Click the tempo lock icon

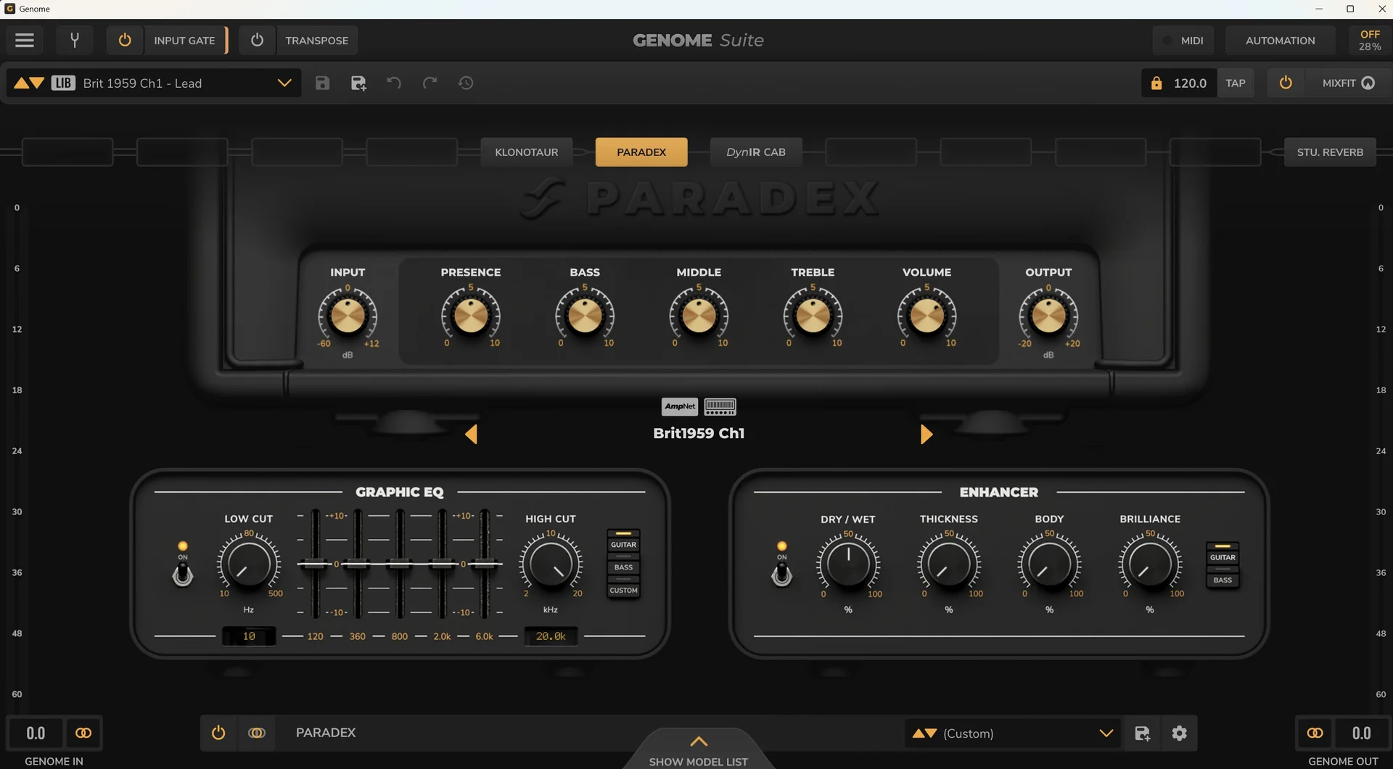(1156, 83)
